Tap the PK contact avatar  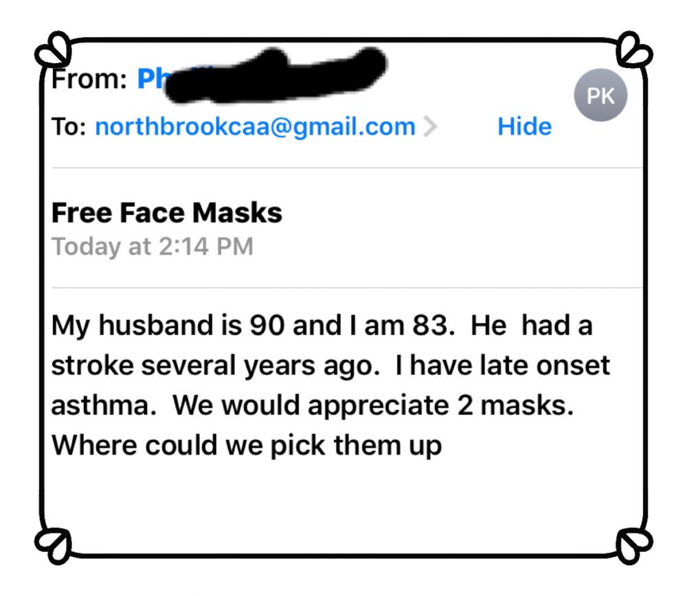pos(600,97)
